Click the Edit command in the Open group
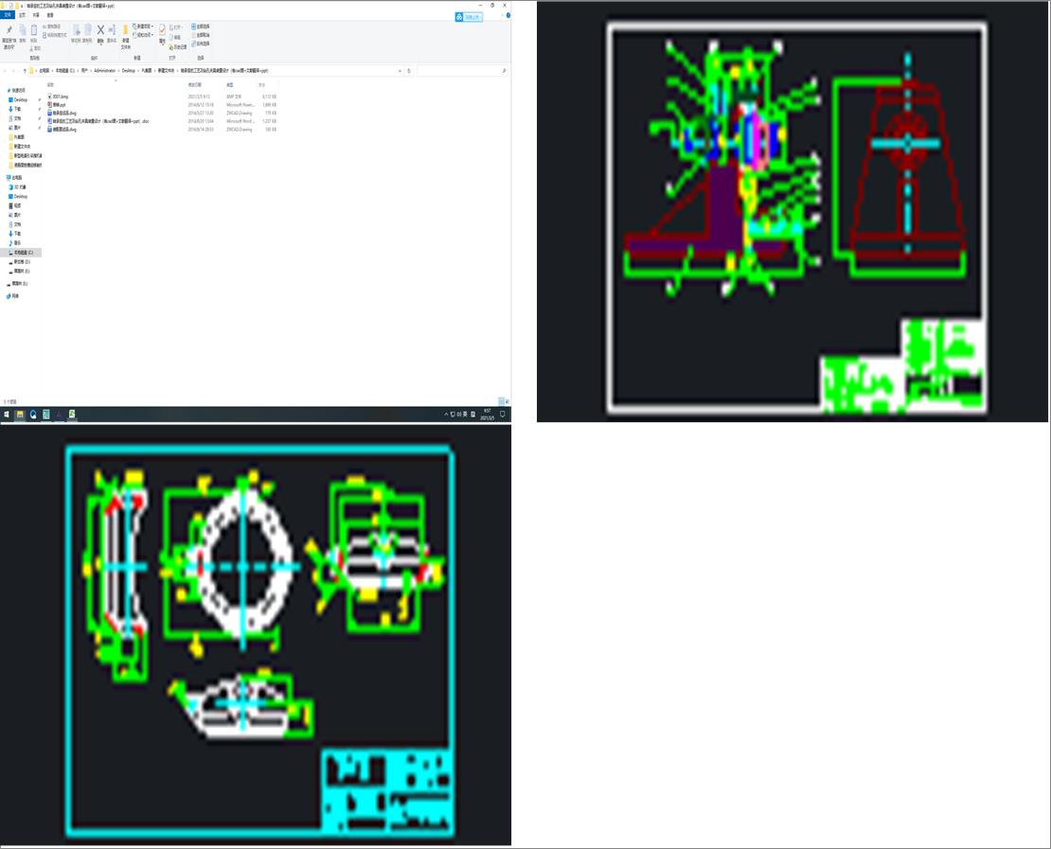Screen dimensions: 1051x849 pos(176,38)
